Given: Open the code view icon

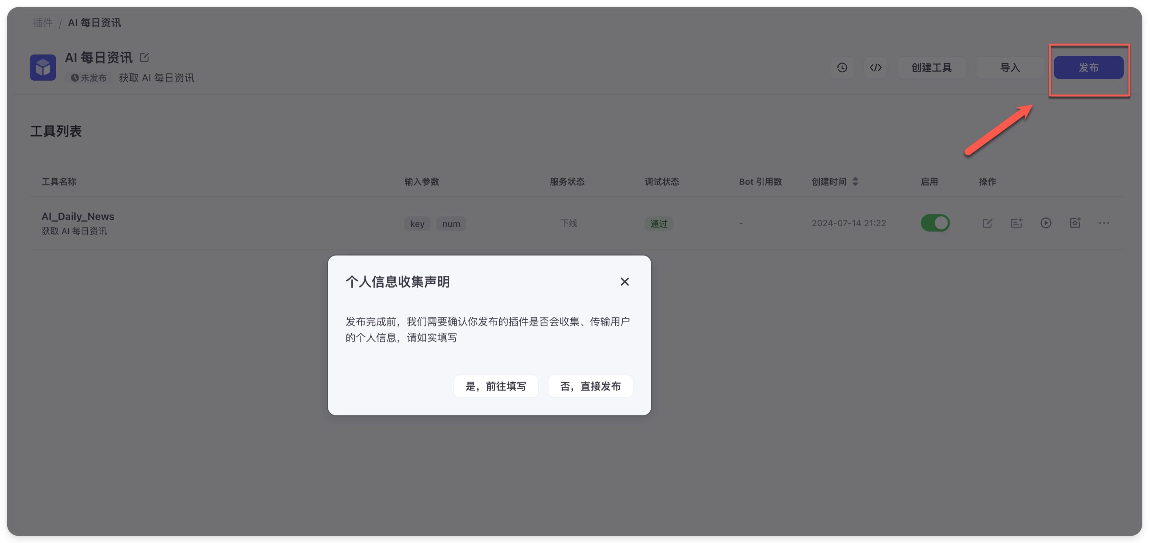Looking at the screenshot, I should [x=875, y=67].
